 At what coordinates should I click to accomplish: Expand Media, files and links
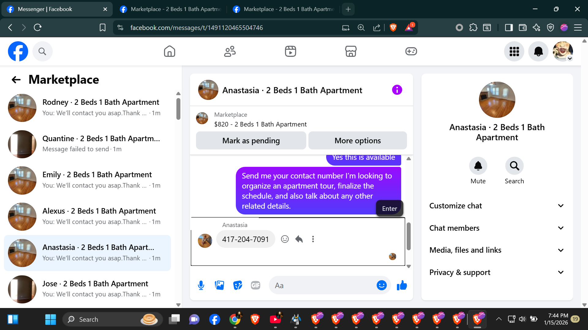(x=497, y=250)
